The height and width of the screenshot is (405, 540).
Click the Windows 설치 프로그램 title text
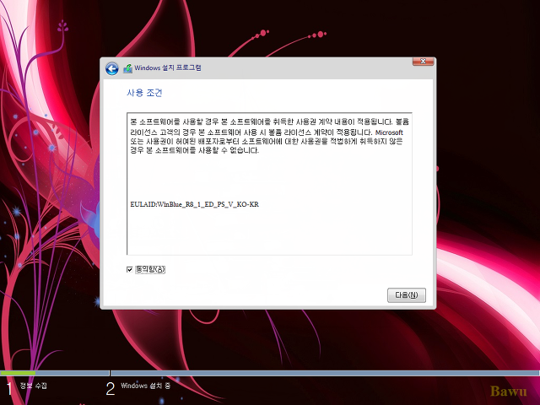click(x=168, y=67)
